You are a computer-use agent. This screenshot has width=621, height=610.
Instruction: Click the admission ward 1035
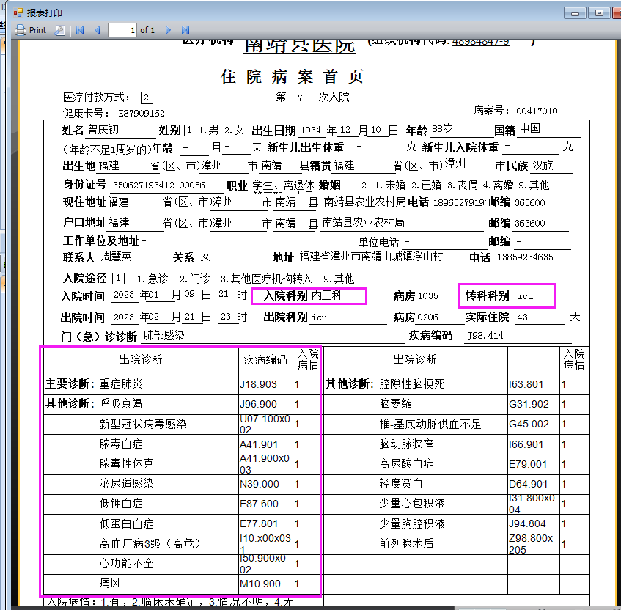click(427, 296)
